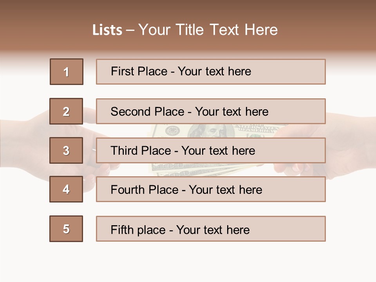Click the "First Place - Your text here" box

coord(211,72)
